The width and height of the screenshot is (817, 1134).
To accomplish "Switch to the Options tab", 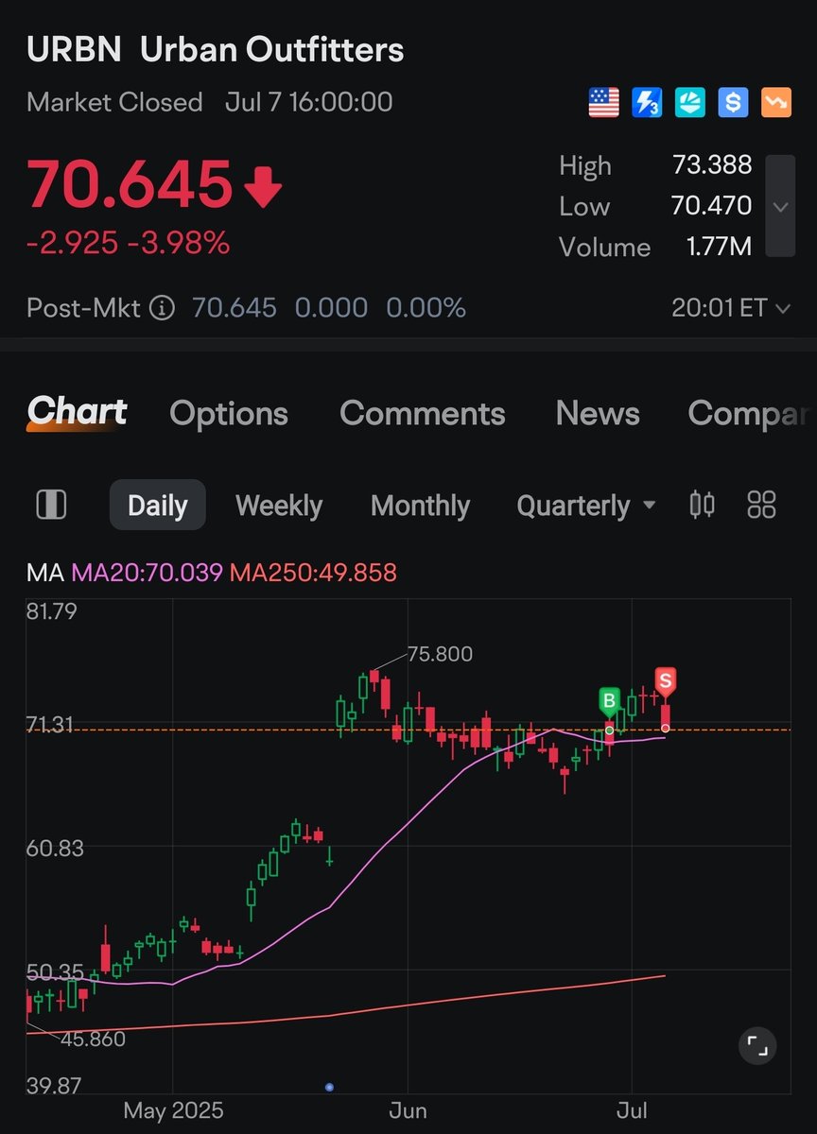I will pos(229,413).
